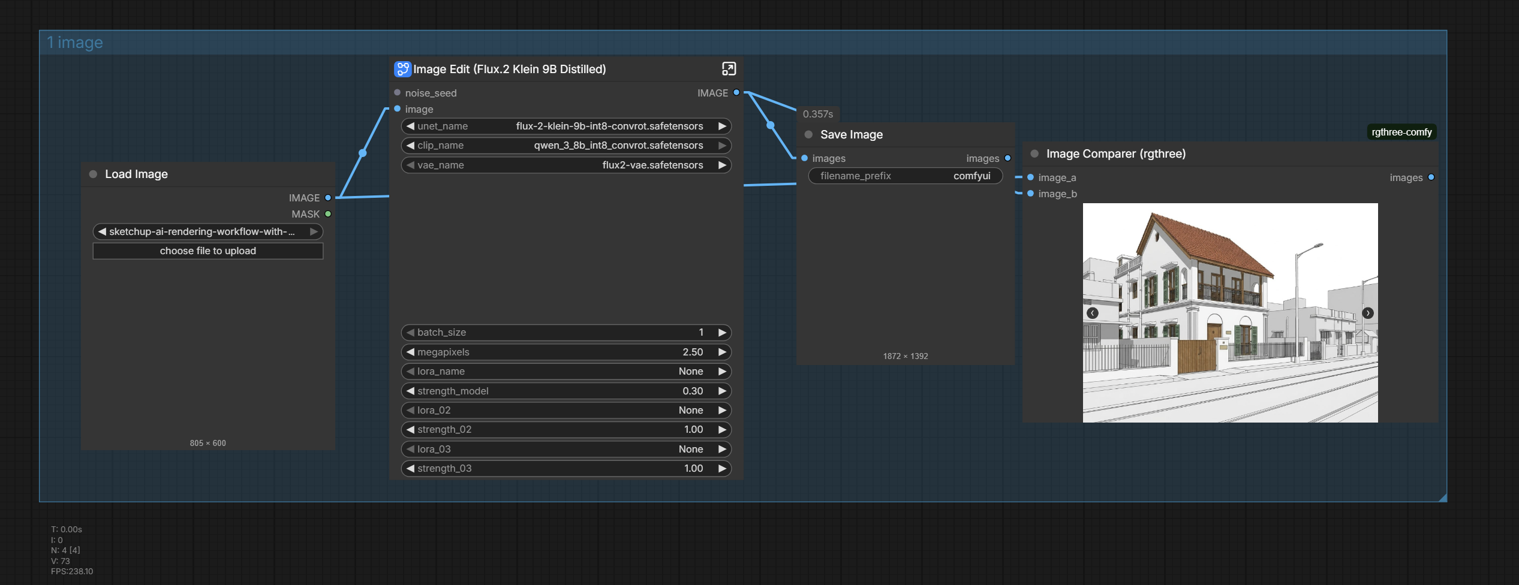Click the link midpoint dot between Image Edit and Save Image
Image resolution: width=1519 pixels, height=585 pixels.
pyautogui.click(x=771, y=125)
